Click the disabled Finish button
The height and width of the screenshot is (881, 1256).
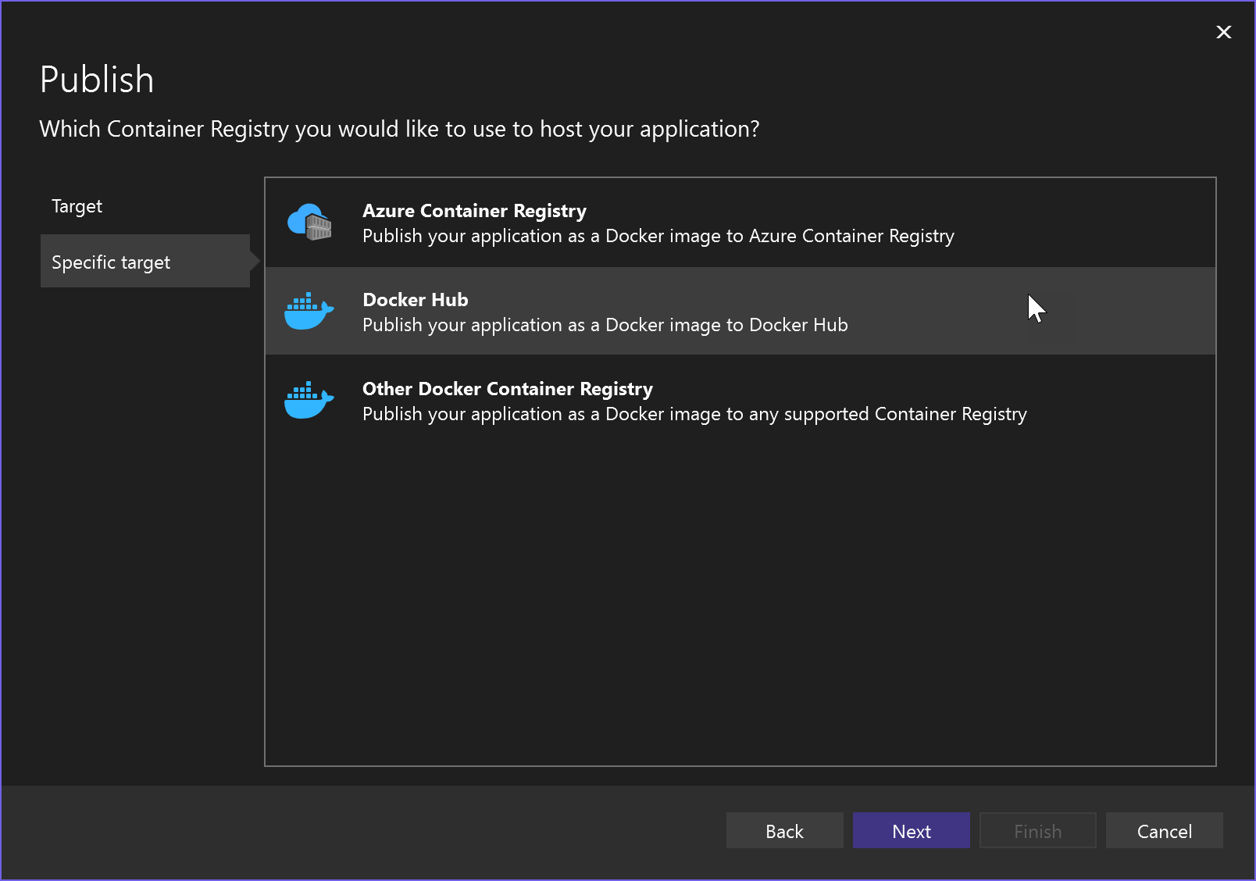(x=1037, y=830)
